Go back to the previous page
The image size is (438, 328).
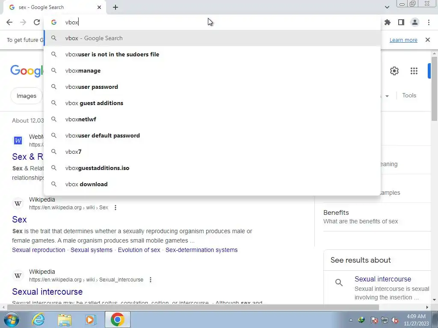9,22
